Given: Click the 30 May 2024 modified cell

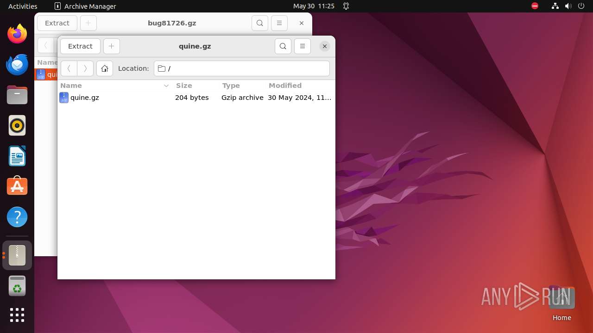Looking at the screenshot, I should 299,98.
